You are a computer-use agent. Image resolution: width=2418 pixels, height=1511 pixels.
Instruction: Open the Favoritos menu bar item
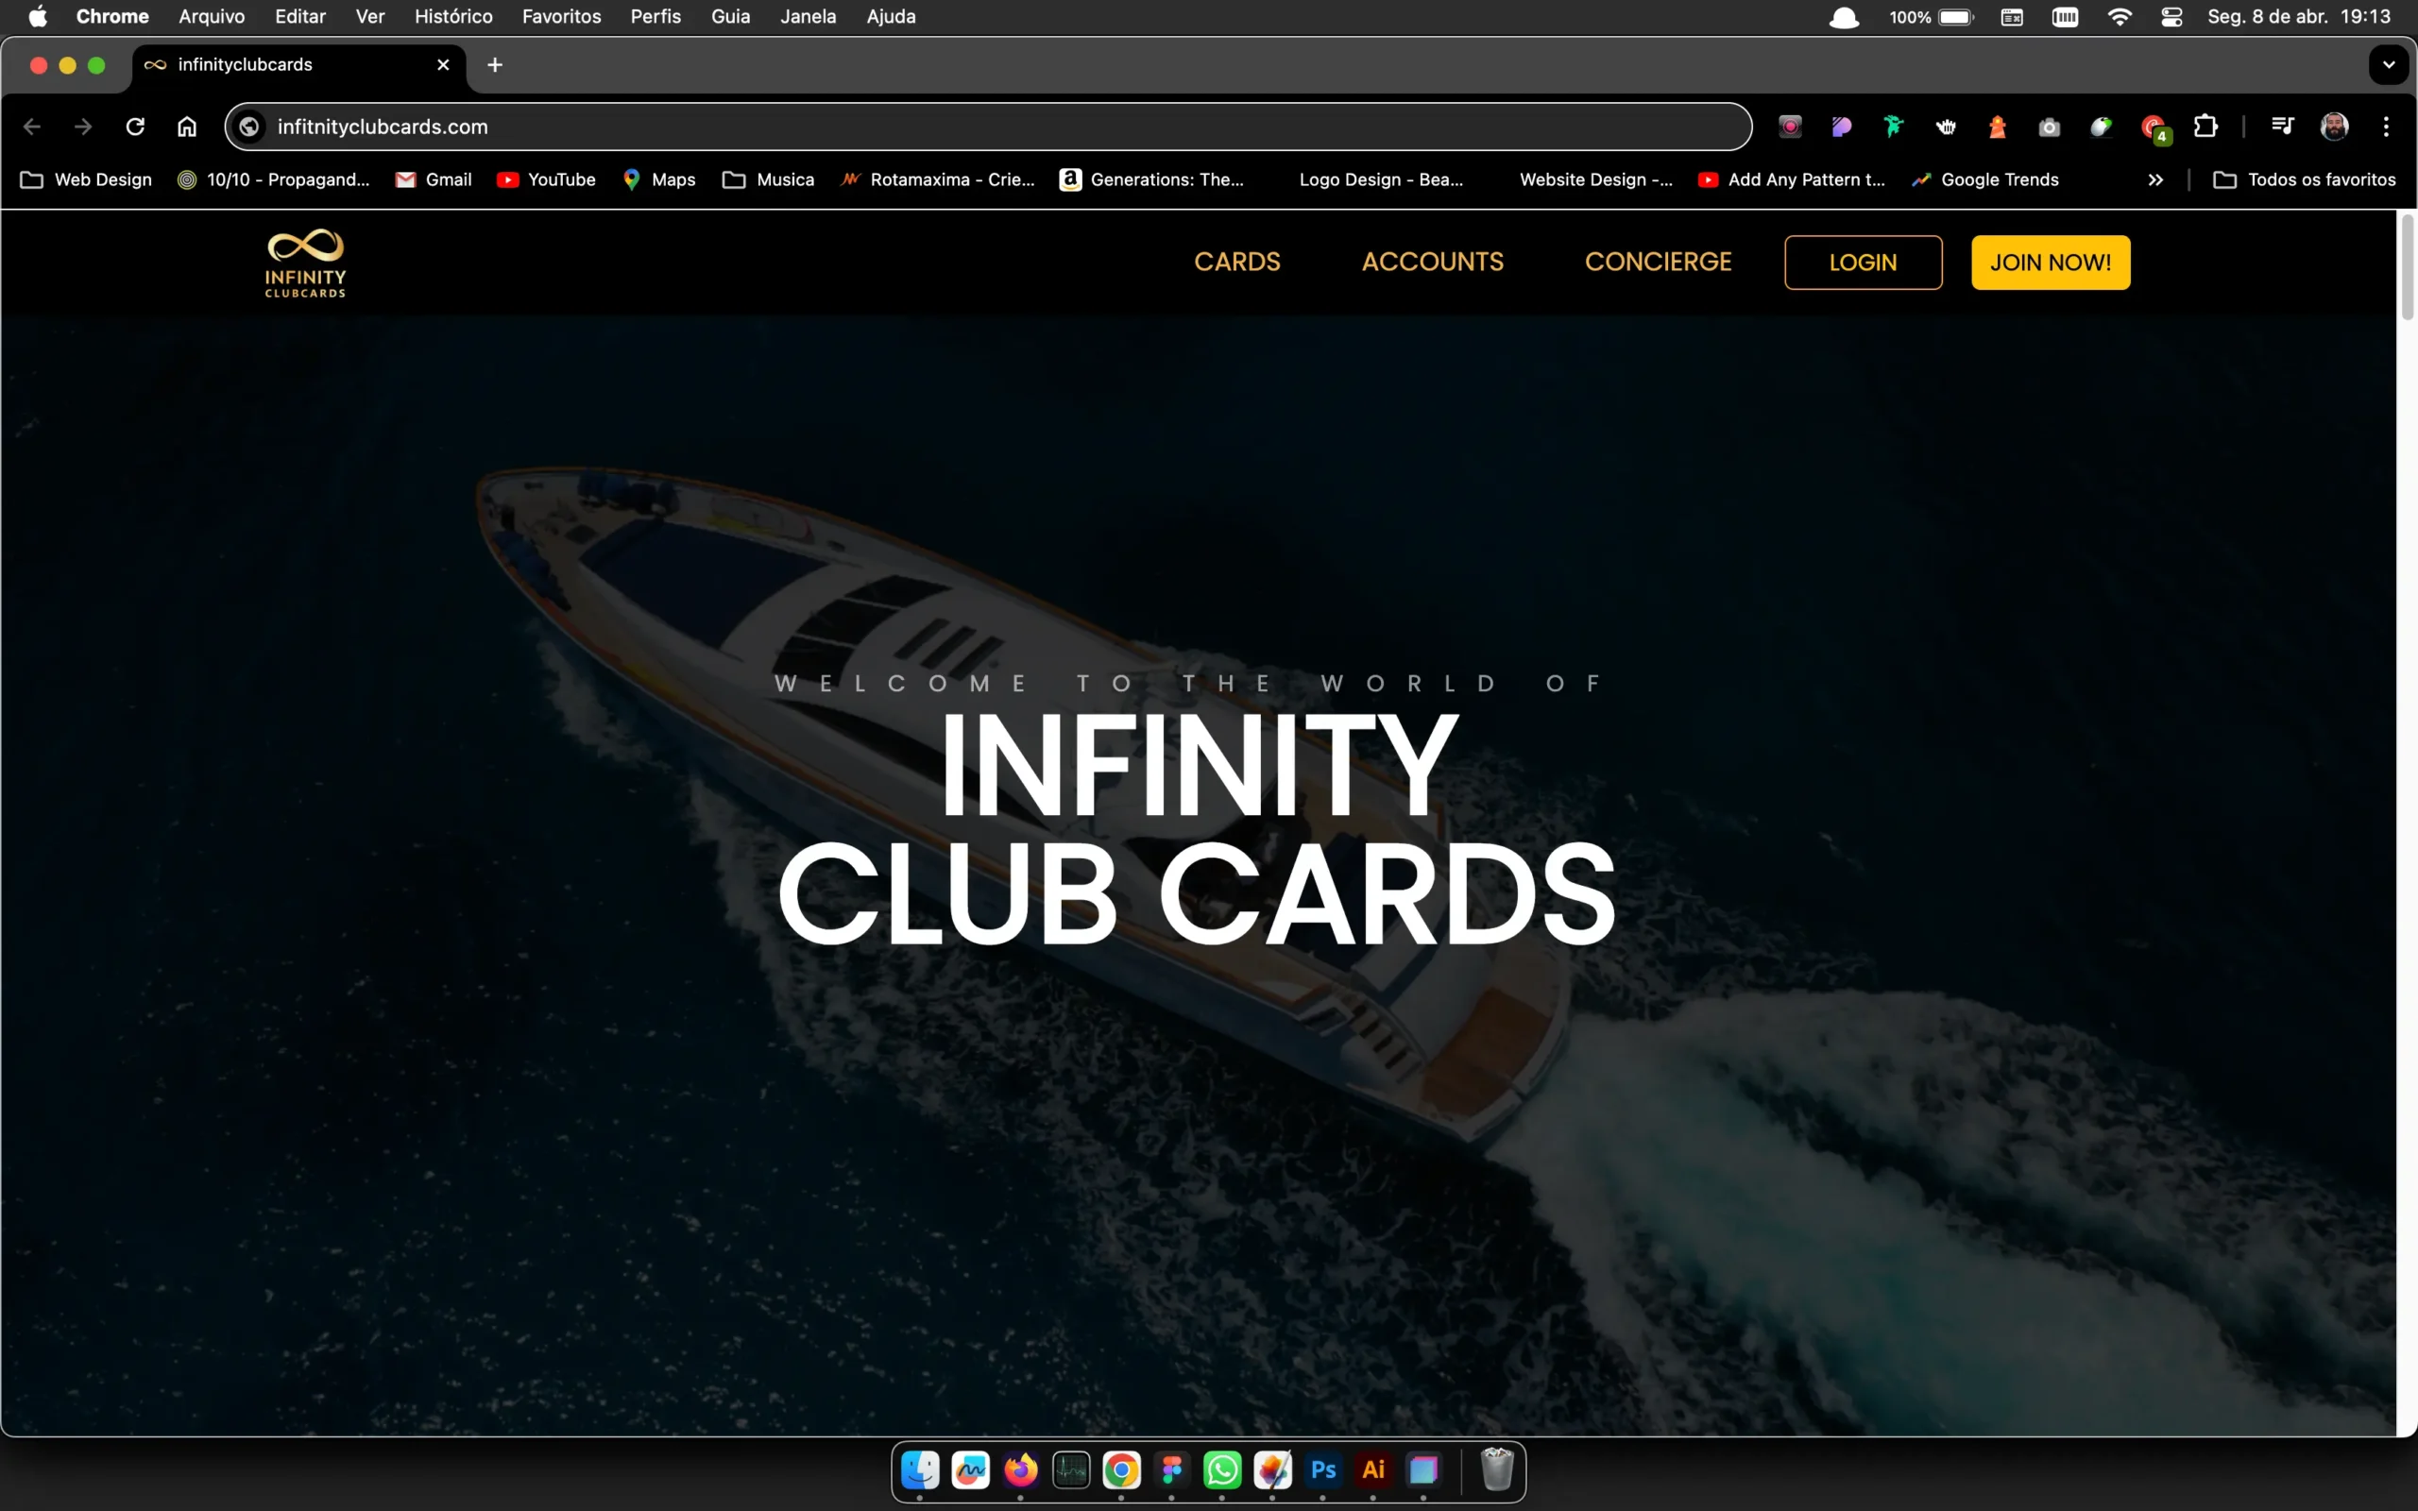[560, 17]
